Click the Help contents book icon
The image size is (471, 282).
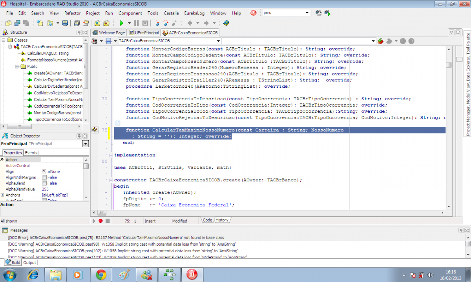[226, 23]
